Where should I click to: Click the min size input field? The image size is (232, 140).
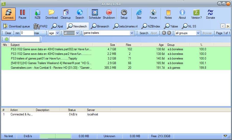coord(27,33)
